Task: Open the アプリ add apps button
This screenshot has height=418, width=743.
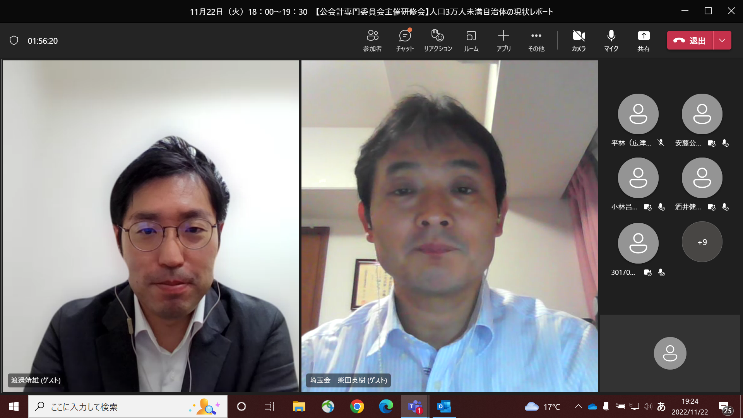Action: coord(503,41)
